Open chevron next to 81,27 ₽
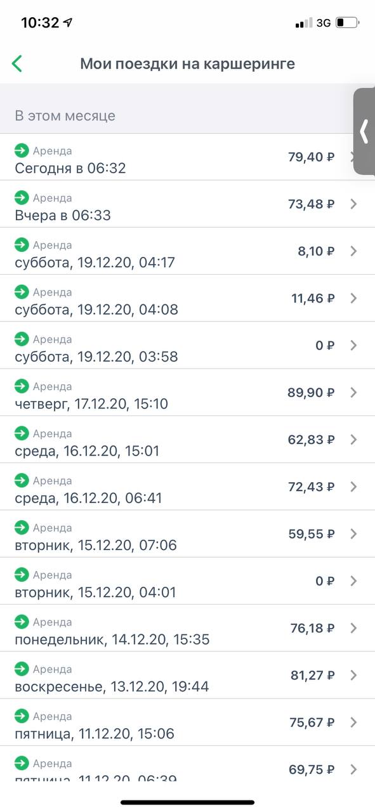 (x=354, y=675)
